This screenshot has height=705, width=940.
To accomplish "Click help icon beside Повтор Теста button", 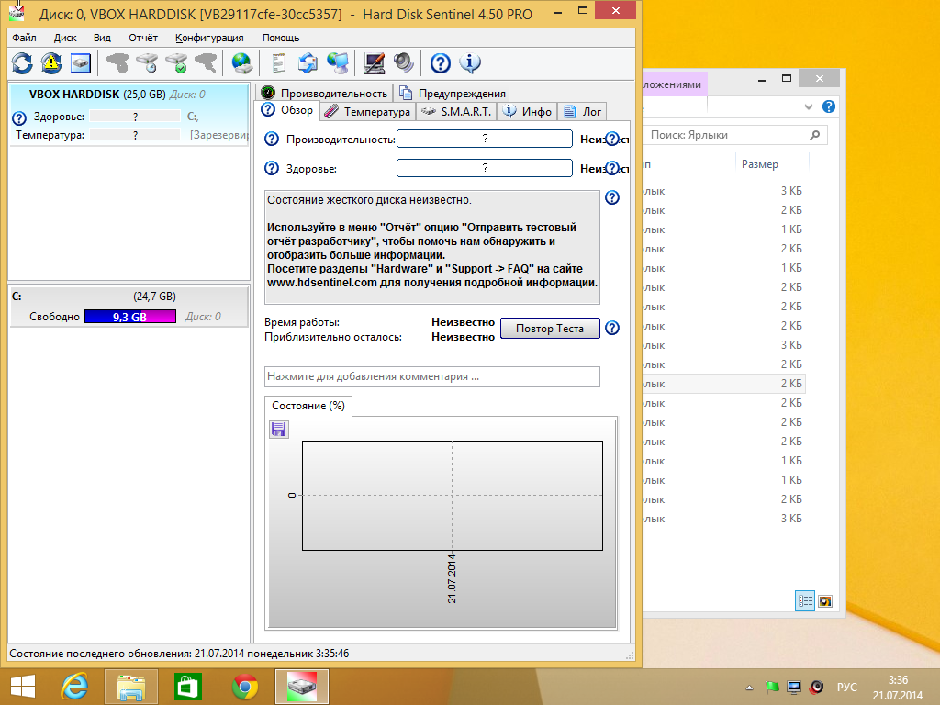I will coord(612,328).
